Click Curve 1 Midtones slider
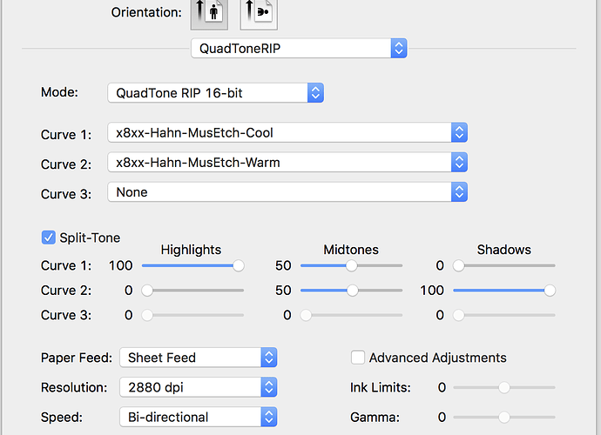Viewport: 601px width, 435px height. click(352, 265)
